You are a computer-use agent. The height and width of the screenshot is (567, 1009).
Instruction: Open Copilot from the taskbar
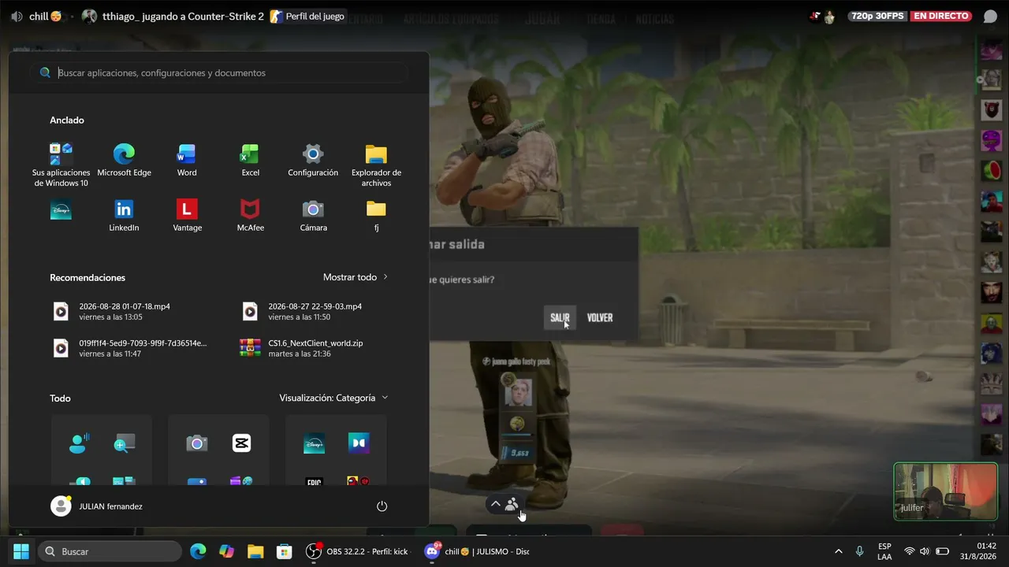pyautogui.click(x=227, y=551)
